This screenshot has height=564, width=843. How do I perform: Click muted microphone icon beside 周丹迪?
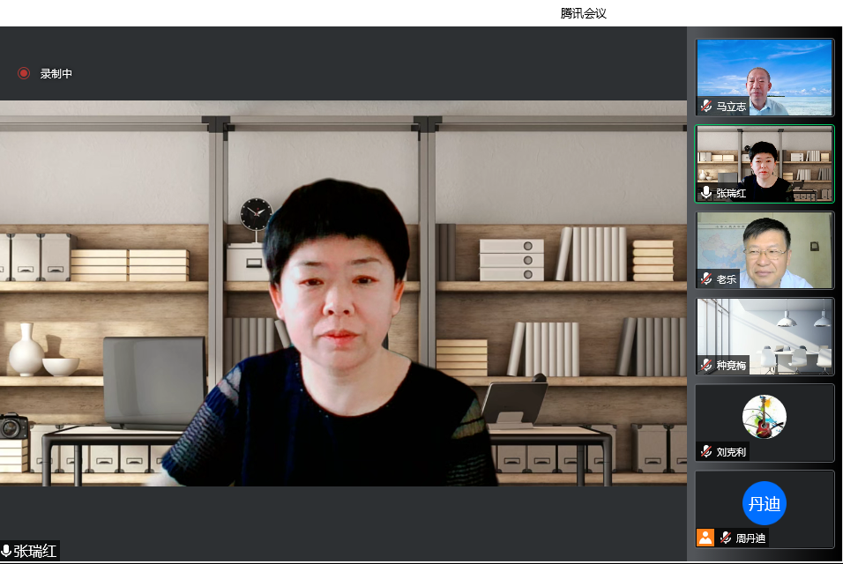[726, 538]
